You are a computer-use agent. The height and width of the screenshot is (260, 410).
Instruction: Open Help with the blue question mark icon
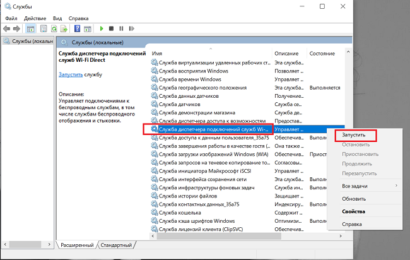tap(76, 28)
